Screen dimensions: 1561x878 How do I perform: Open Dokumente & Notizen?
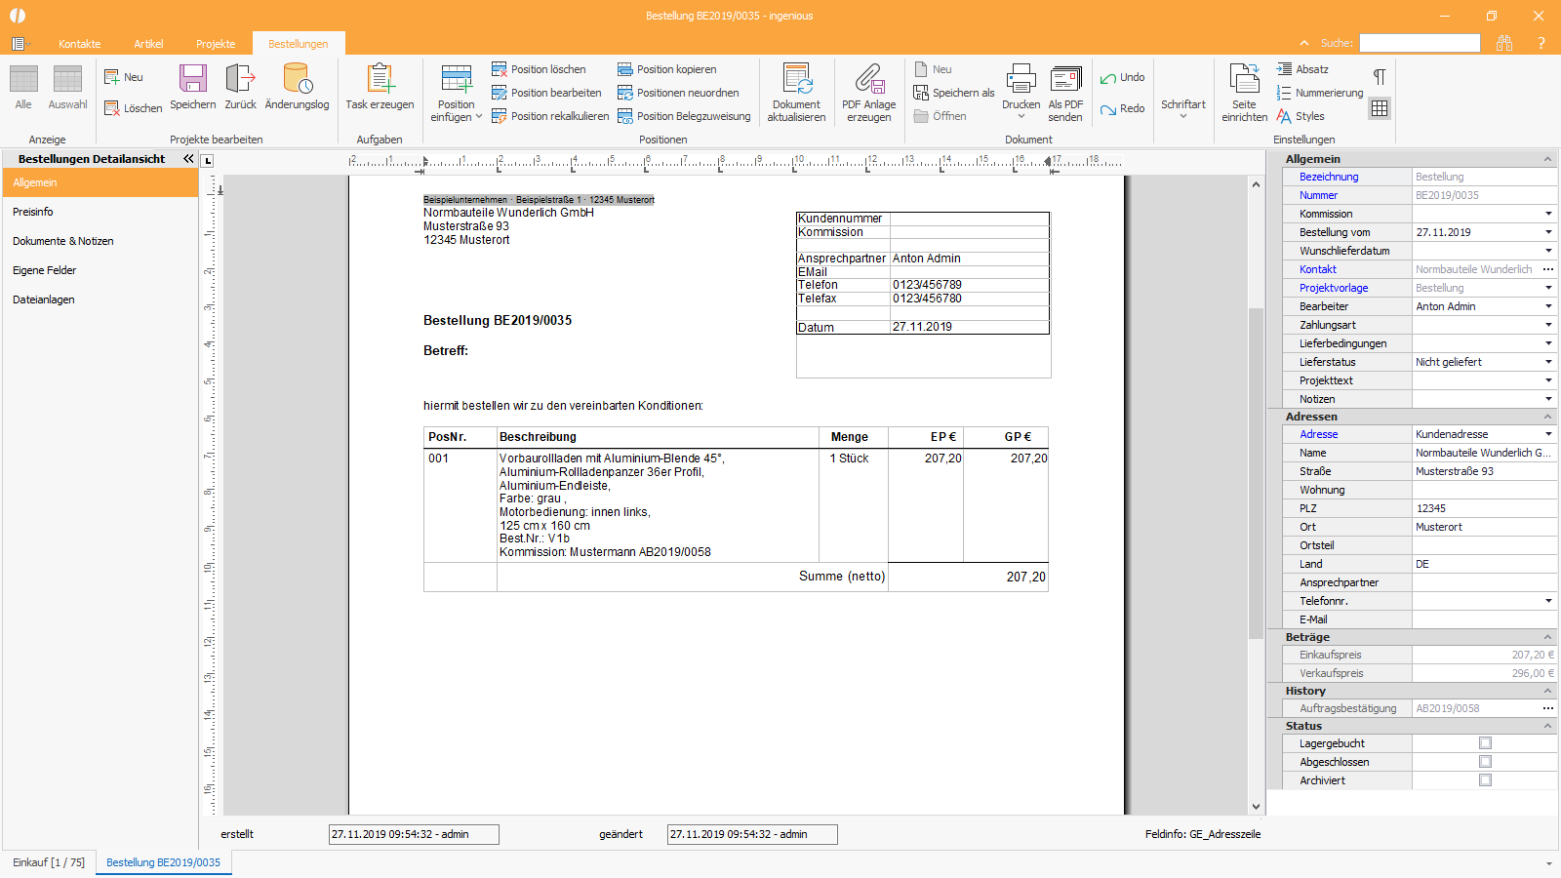100,241
